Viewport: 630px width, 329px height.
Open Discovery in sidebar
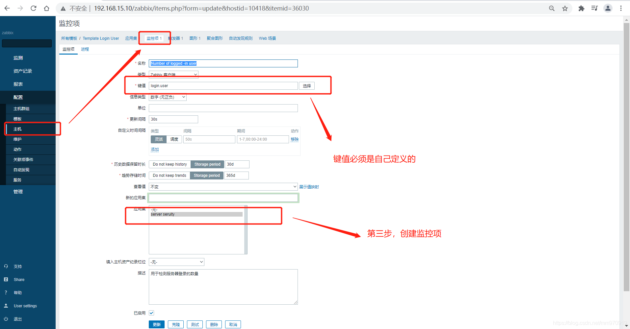(21, 170)
